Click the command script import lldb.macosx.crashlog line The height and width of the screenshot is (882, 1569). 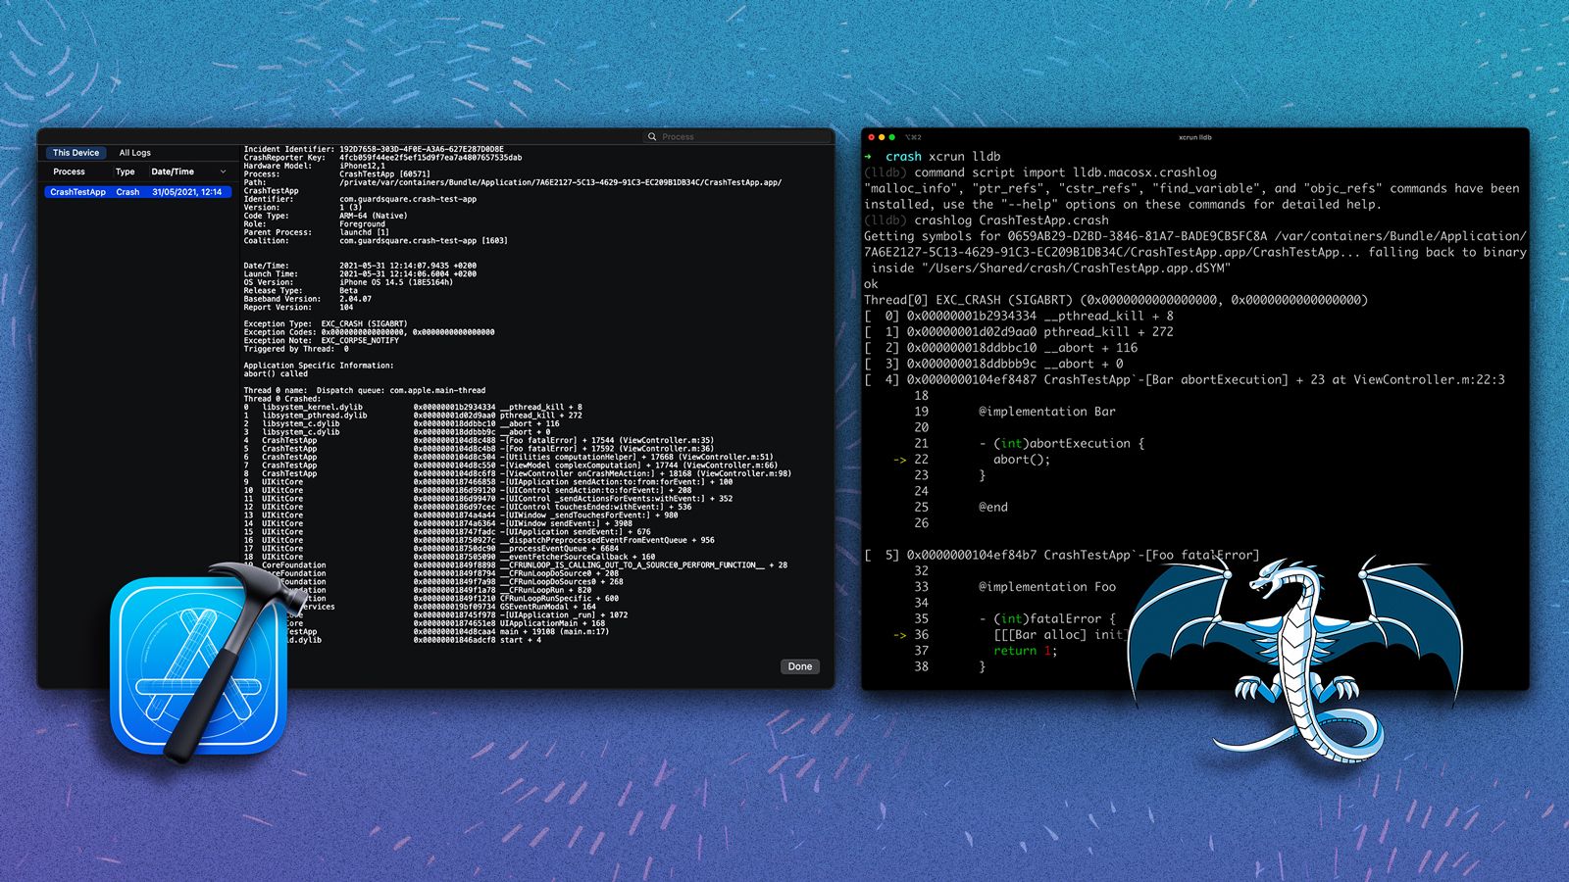coord(1040,172)
